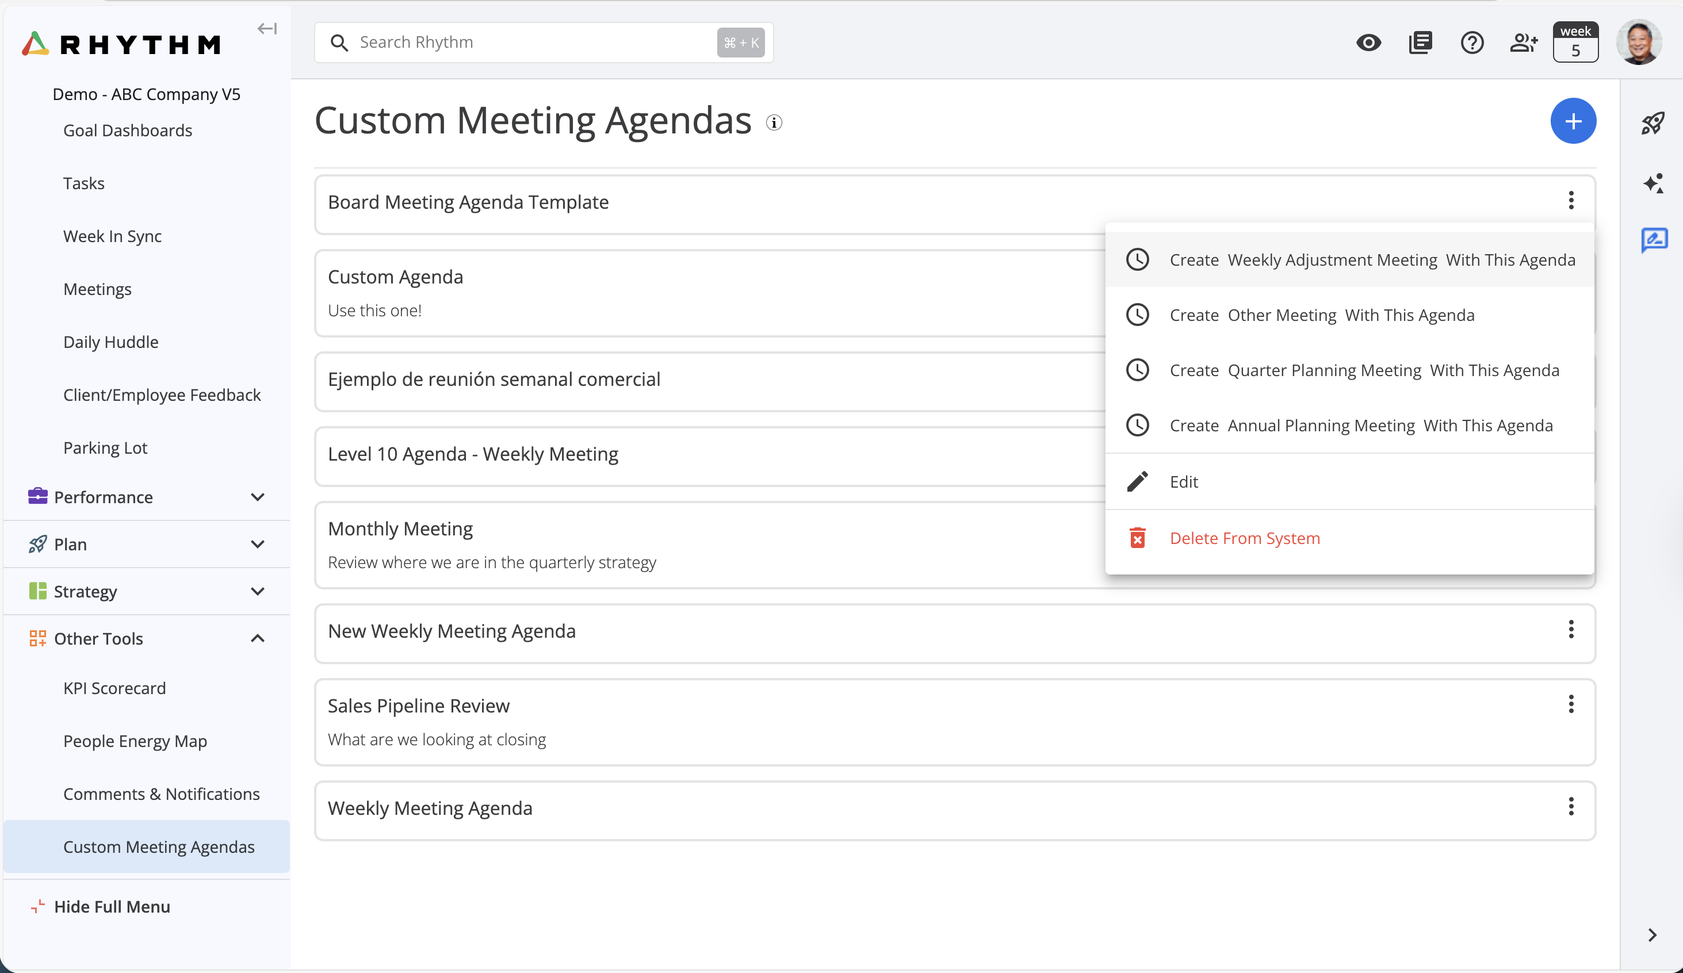Choose Delete From System menu option
The width and height of the screenshot is (1683, 973).
coord(1244,538)
